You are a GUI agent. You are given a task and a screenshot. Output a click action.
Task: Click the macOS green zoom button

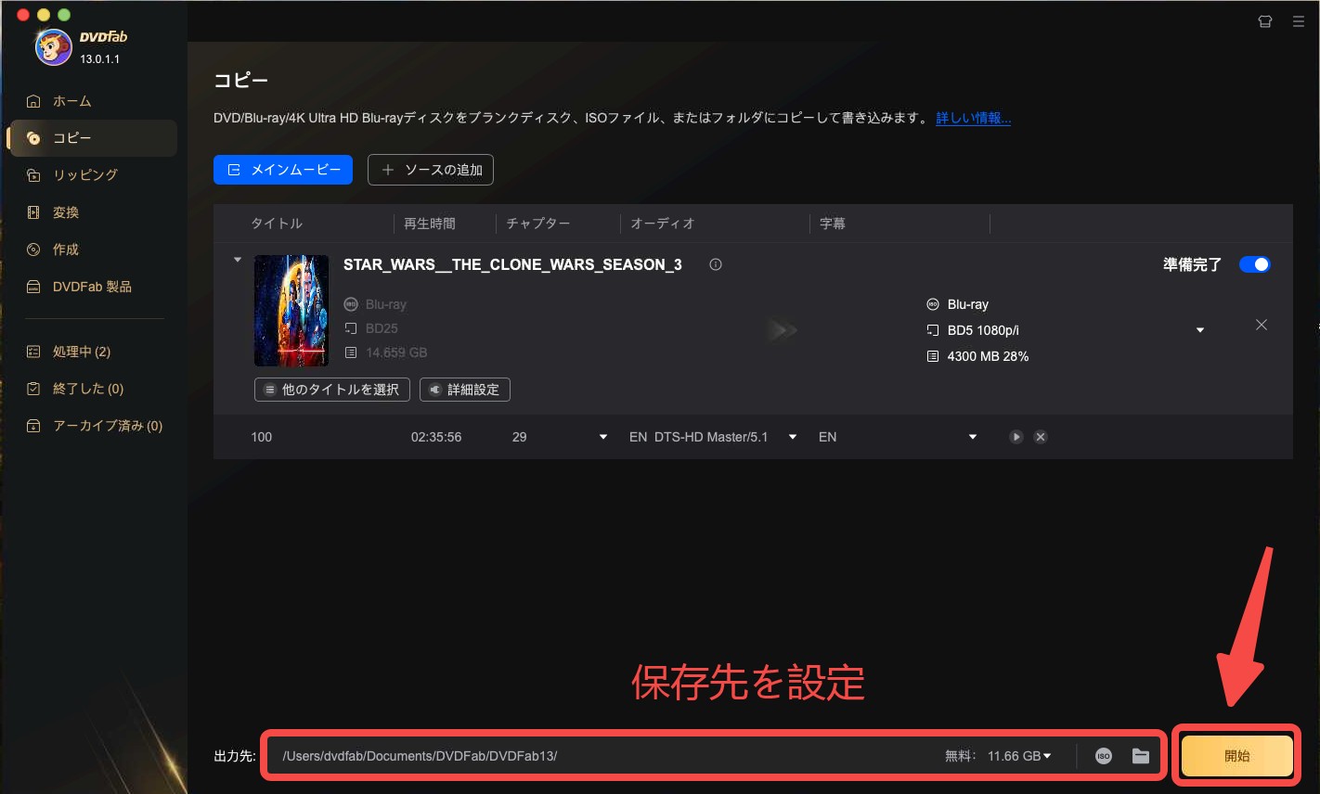(64, 15)
